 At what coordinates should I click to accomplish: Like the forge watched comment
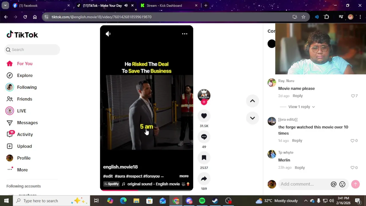[352, 140]
